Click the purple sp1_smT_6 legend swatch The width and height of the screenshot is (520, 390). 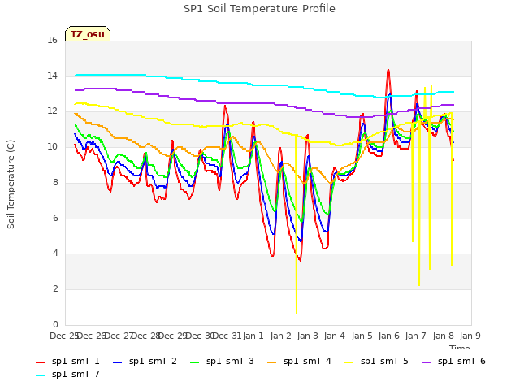point(426,362)
